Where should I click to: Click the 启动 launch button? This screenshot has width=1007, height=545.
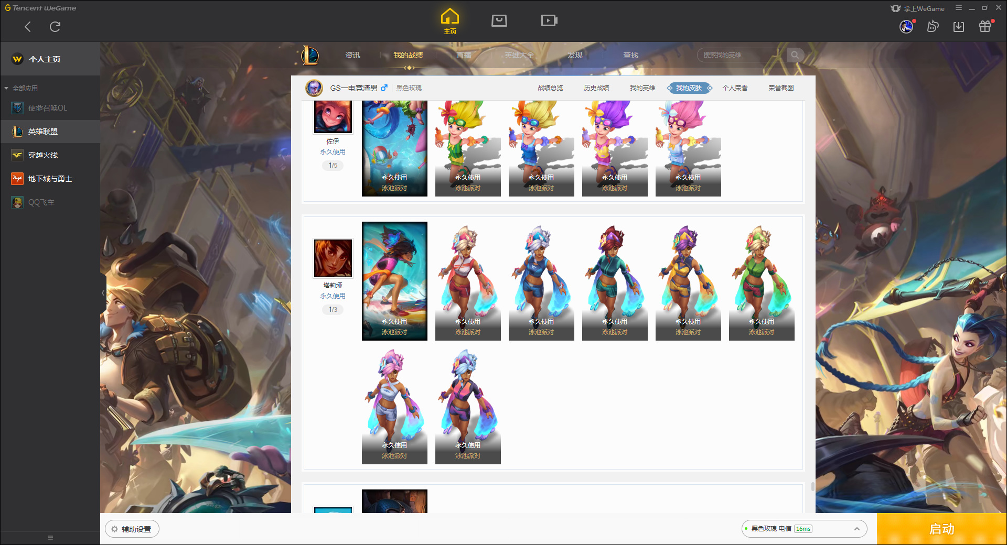942,529
